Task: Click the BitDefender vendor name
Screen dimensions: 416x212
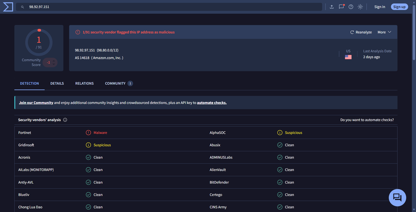Action: 219,182
